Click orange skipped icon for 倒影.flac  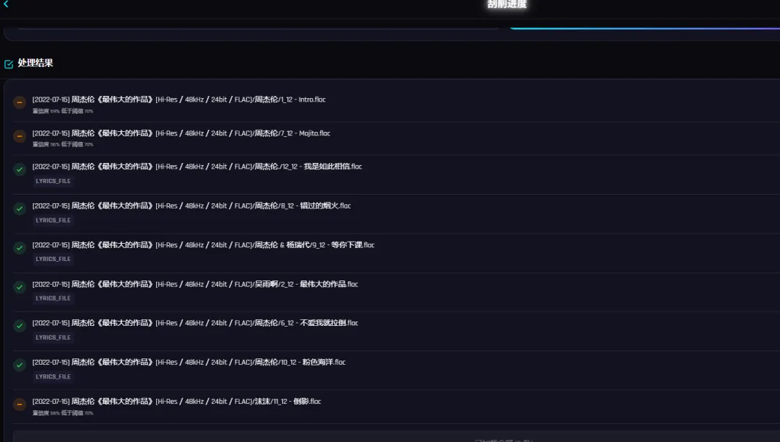pyautogui.click(x=19, y=405)
